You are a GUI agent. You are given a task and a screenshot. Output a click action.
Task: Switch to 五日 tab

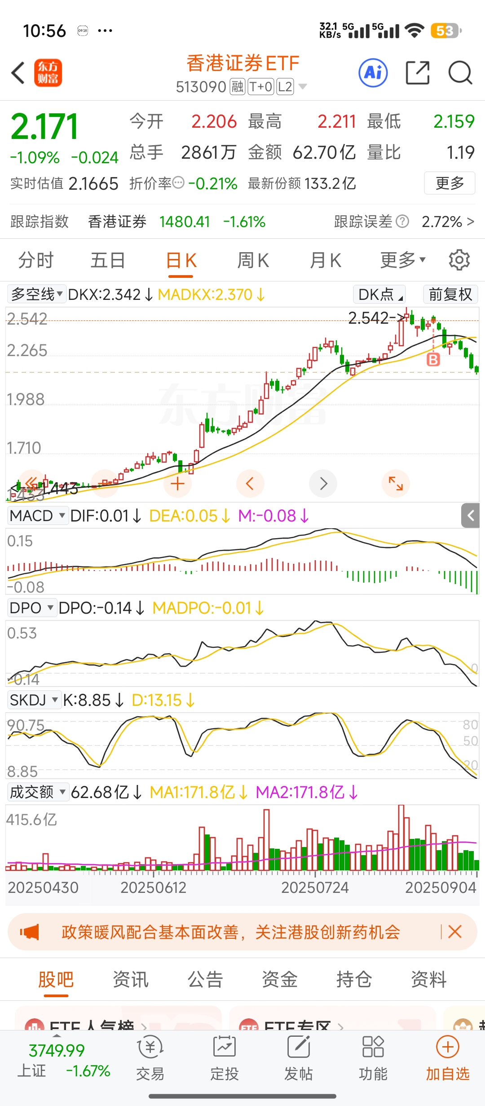pos(108,260)
